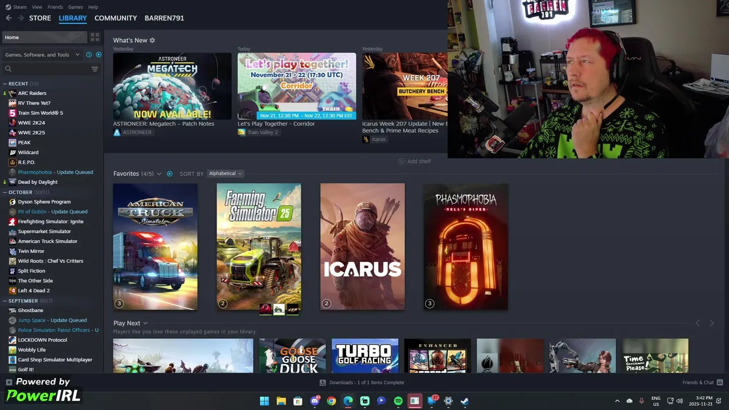Open the BARREN791 profile tab
729x410 pixels.
(164, 18)
